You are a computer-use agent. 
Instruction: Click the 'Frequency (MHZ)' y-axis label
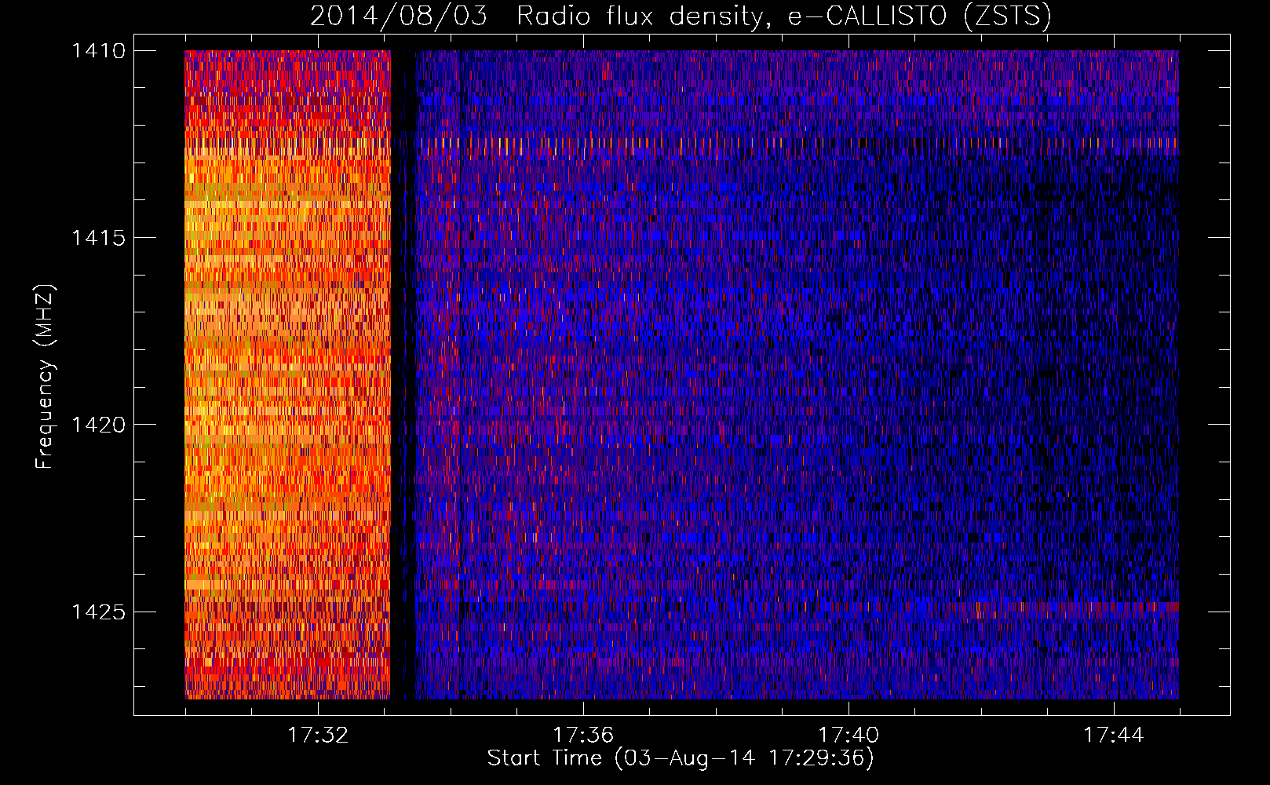pos(45,377)
